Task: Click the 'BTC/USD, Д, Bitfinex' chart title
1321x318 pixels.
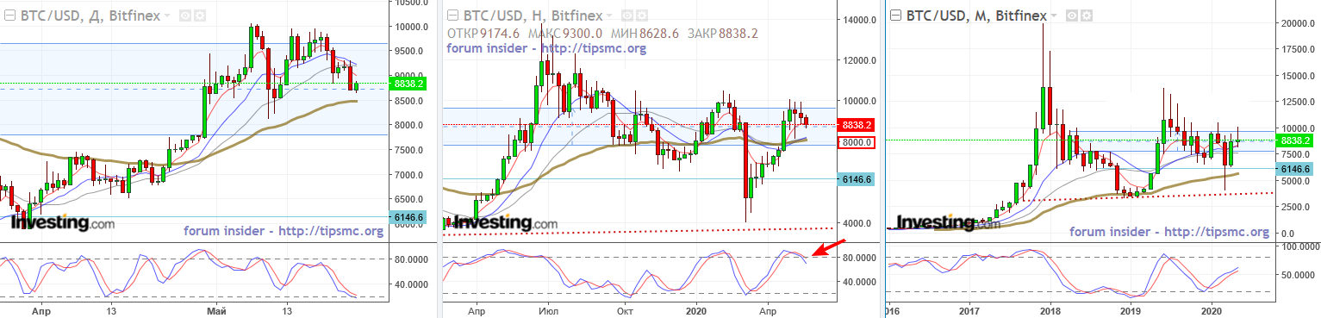Action: click(90, 16)
